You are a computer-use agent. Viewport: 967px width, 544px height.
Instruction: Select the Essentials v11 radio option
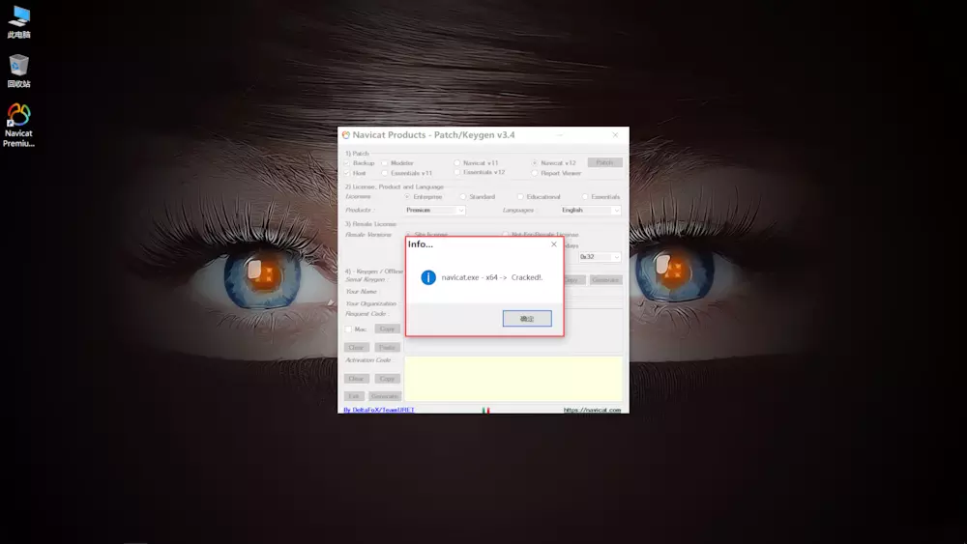tap(385, 173)
